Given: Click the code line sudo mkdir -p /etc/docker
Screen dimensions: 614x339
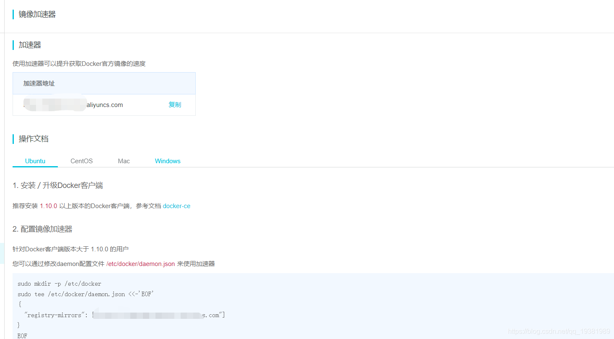Looking at the screenshot, I should point(60,284).
